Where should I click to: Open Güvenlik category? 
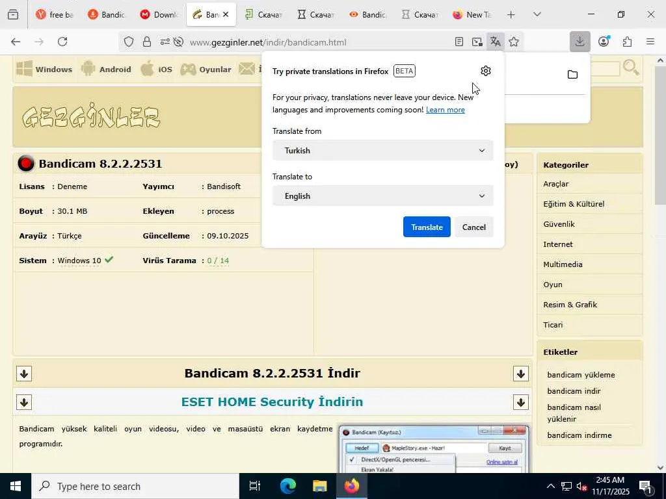pyautogui.click(x=559, y=224)
